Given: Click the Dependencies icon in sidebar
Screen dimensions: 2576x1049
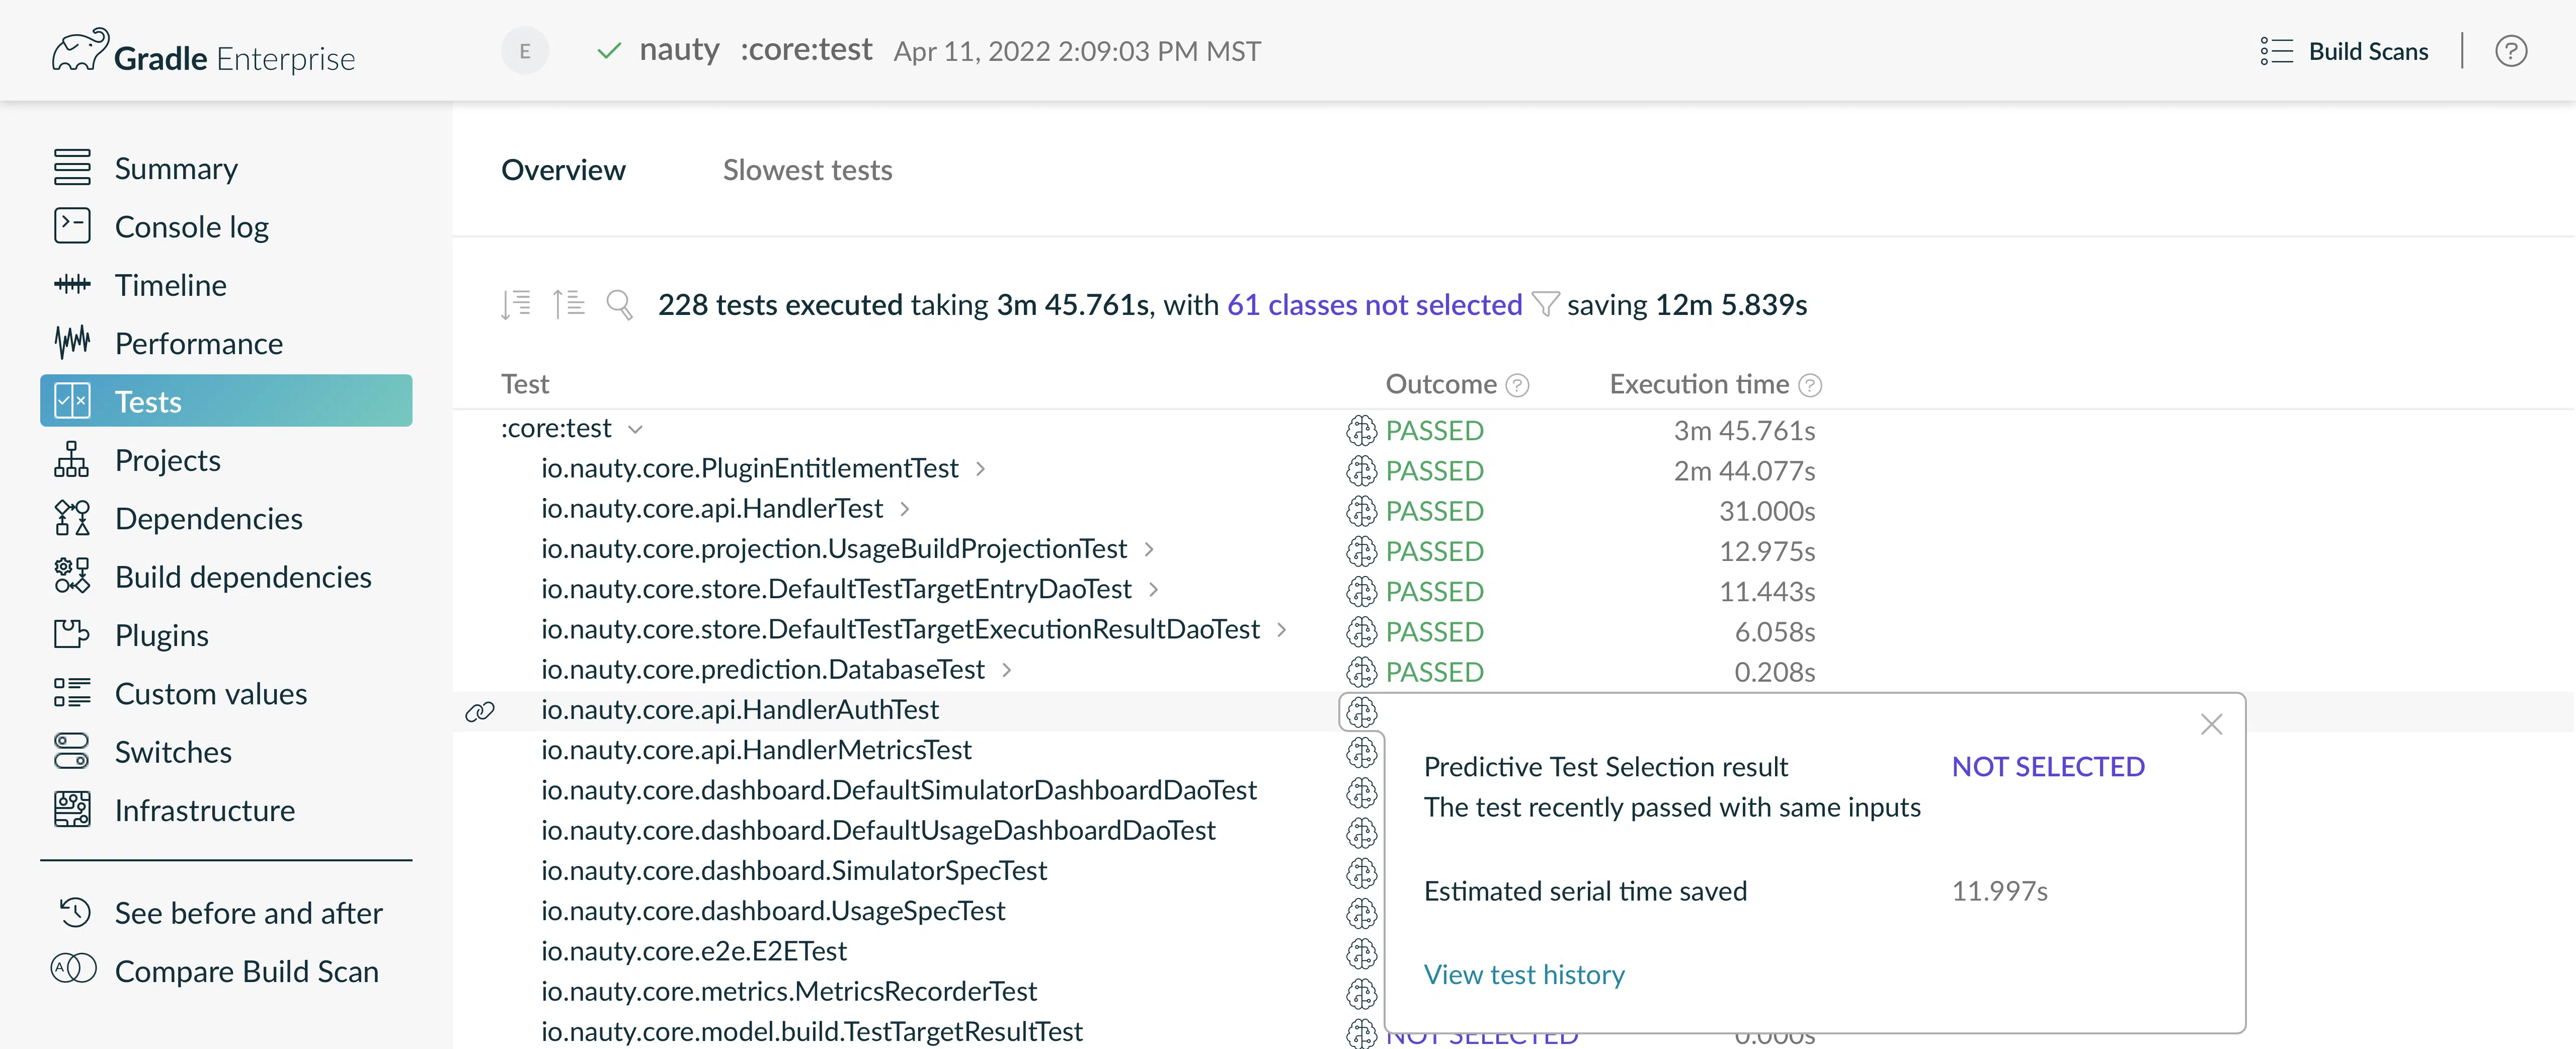Looking at the screenshot, I should [x=72, y=518].
